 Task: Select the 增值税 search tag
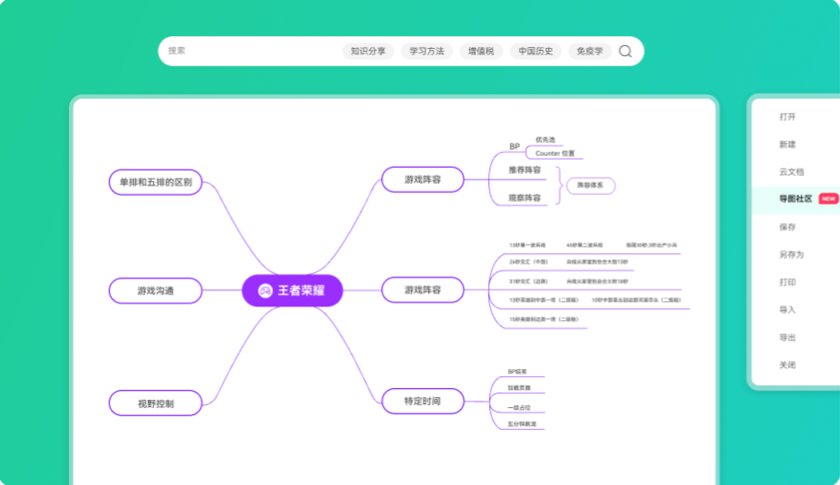tap(481, 52)
